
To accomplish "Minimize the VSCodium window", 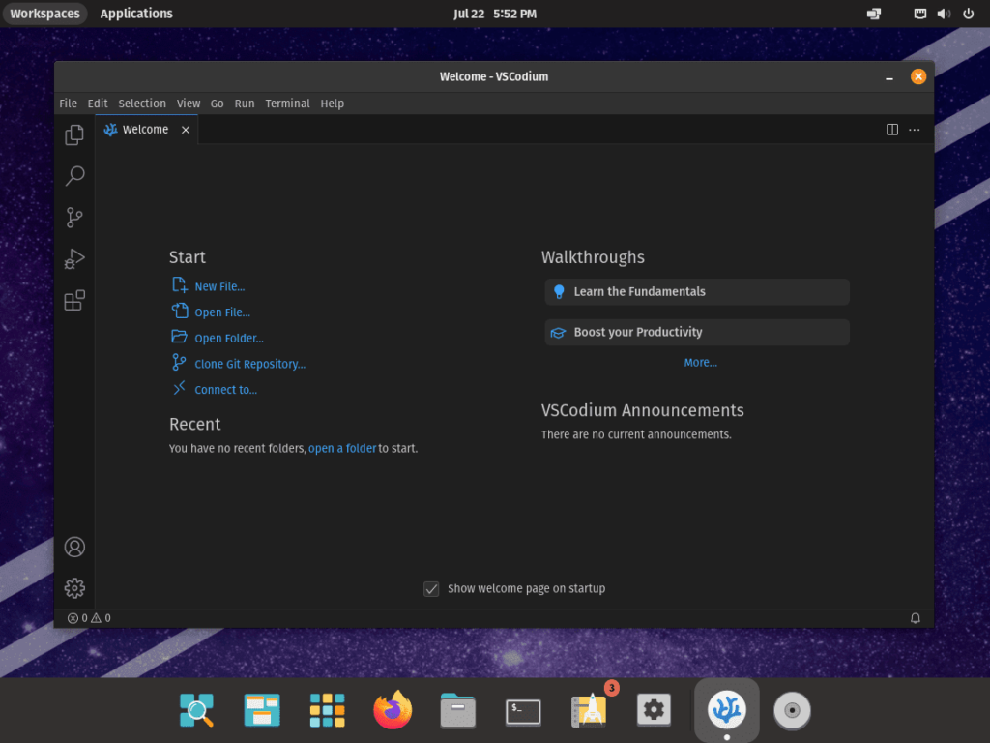I will coord(889,77).
